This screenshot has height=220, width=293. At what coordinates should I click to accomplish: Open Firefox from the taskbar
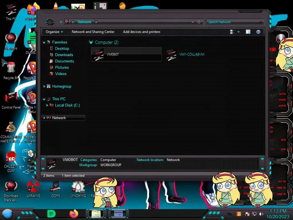pyautogui.click(x=74, y=214)
